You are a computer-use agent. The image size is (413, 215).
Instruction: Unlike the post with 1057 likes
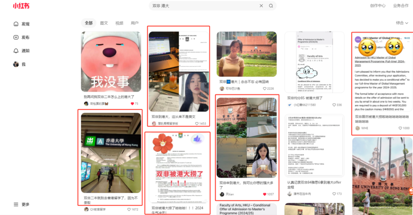265,194
